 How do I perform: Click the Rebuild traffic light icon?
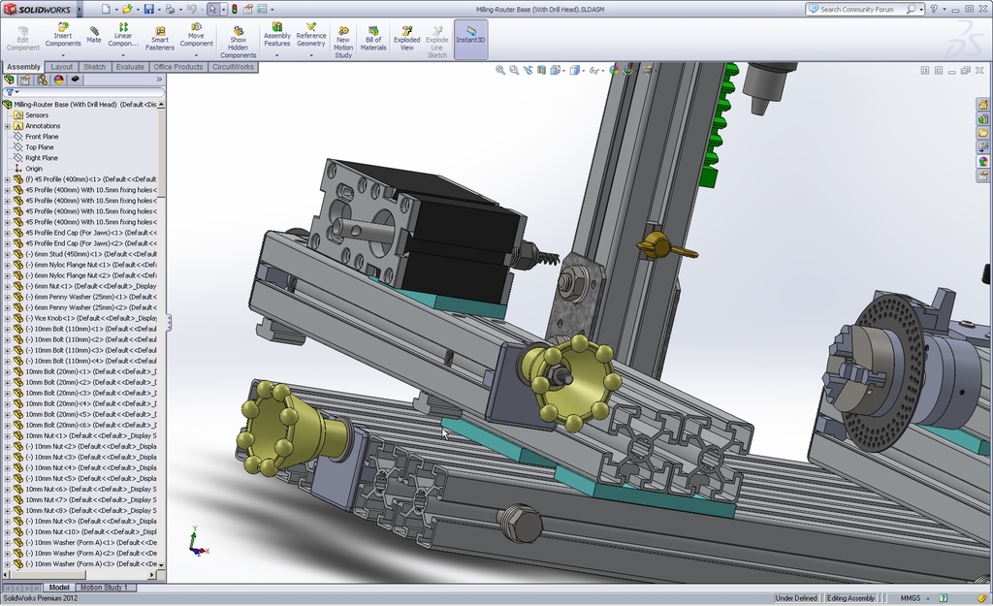[x=234, y=9]
